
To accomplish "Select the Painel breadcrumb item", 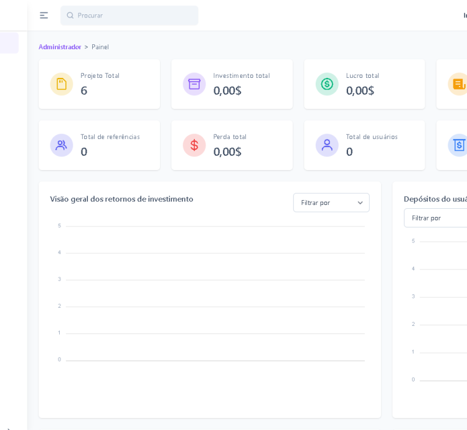I will 100,47.
